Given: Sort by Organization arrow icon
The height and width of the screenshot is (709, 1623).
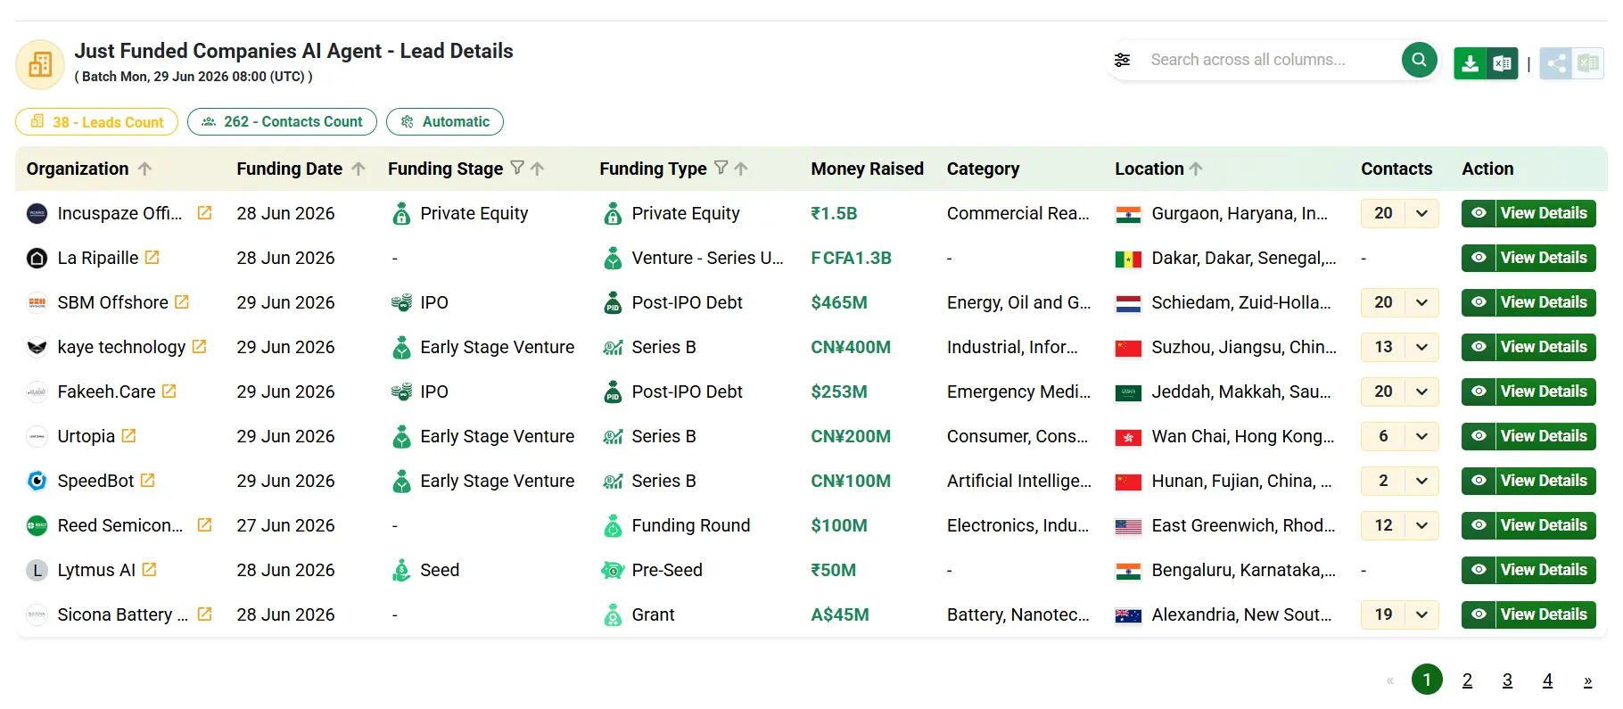Looking at the screenshot, I should click(x=144, y=169).
